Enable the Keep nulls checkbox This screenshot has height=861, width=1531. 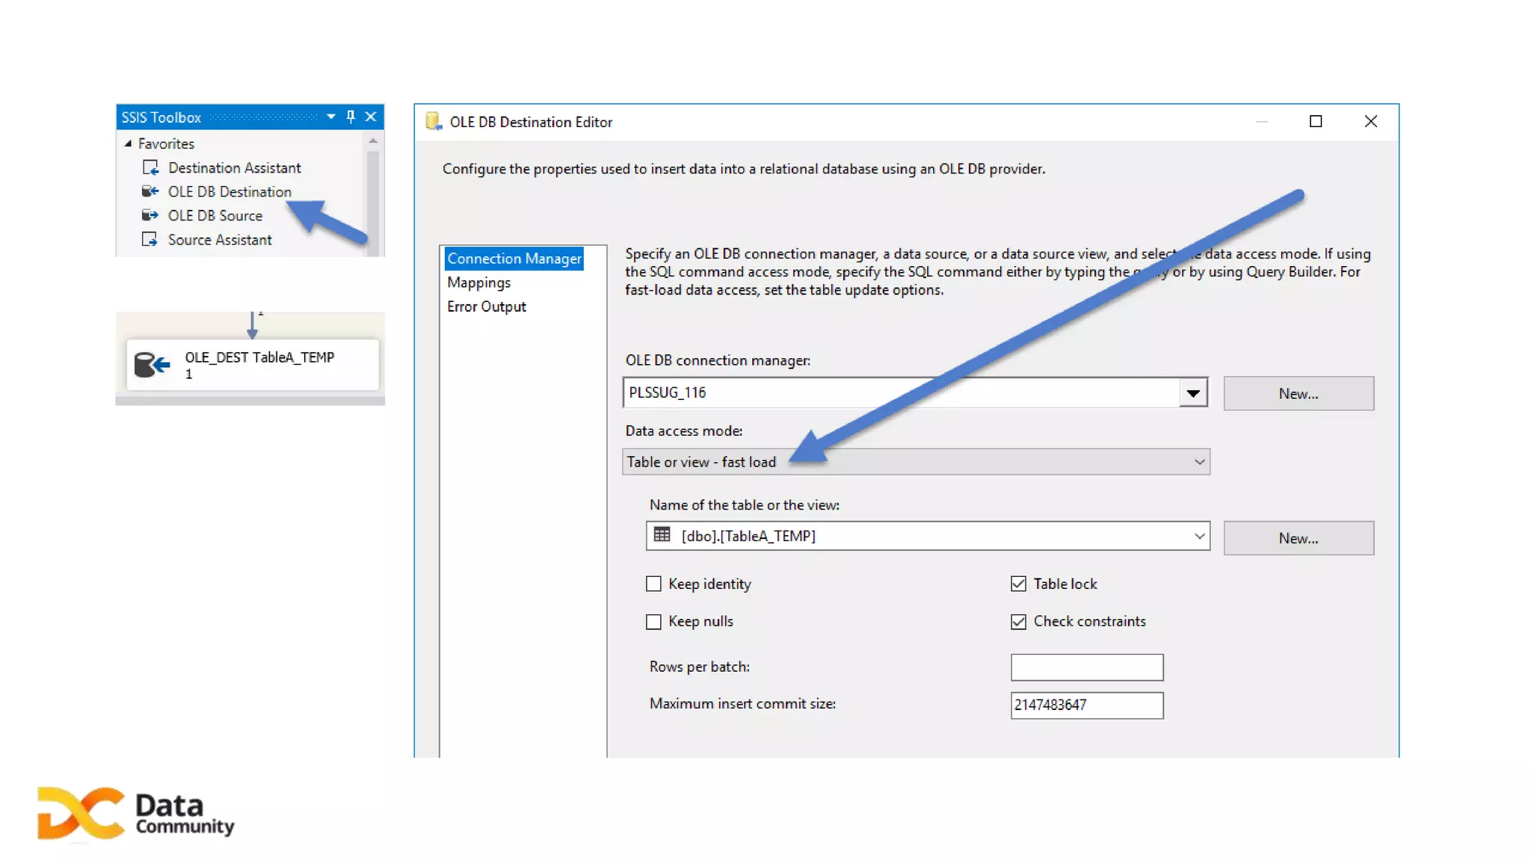click(x=653, y=621)
